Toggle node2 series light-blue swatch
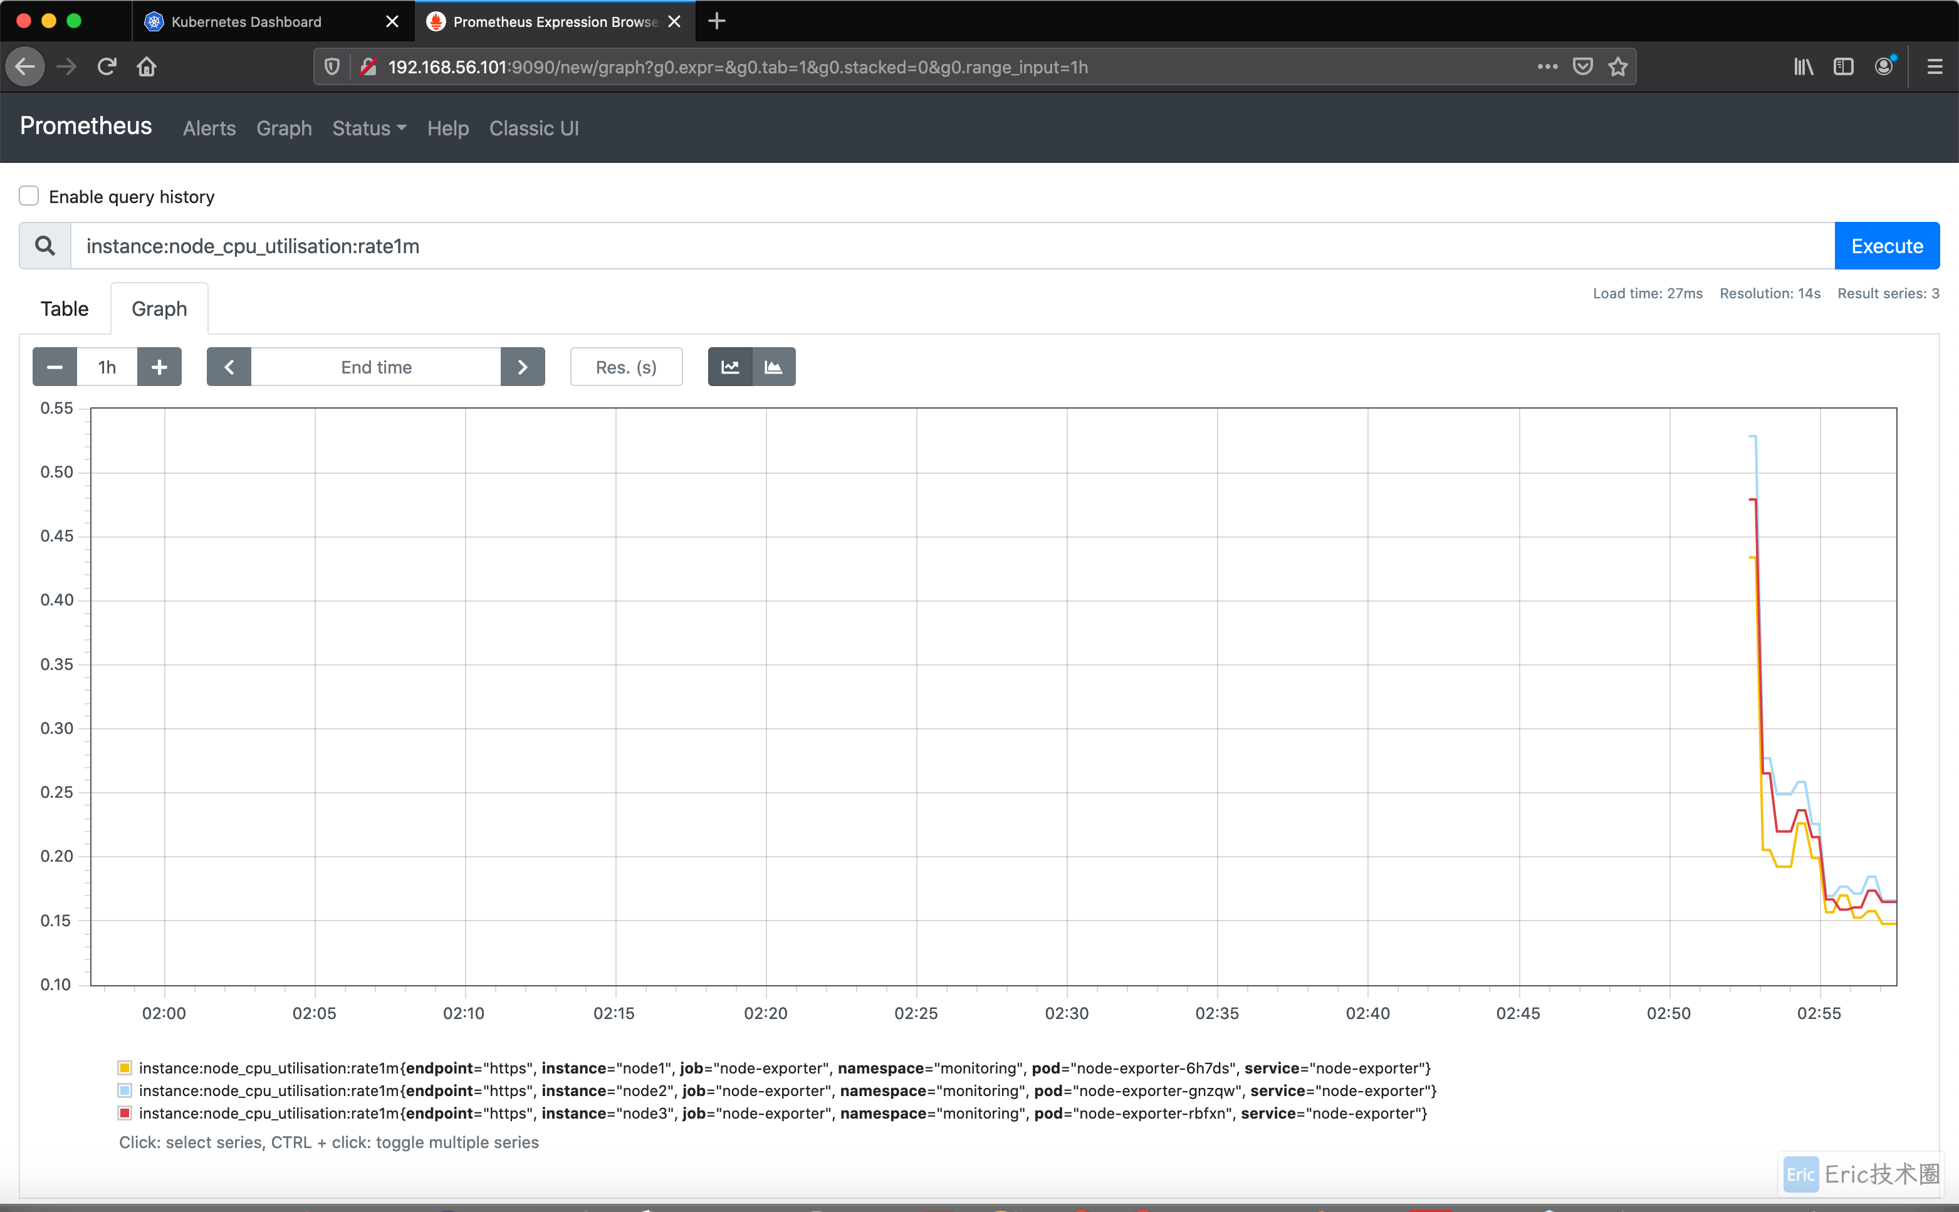 tap(124, 1090)
